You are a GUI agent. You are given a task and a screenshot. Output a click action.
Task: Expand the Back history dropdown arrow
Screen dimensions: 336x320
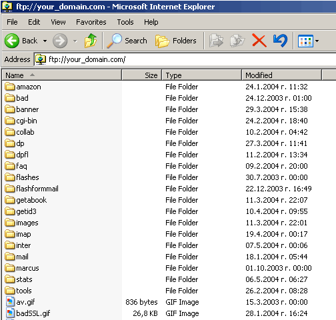(x=45, y=41)
